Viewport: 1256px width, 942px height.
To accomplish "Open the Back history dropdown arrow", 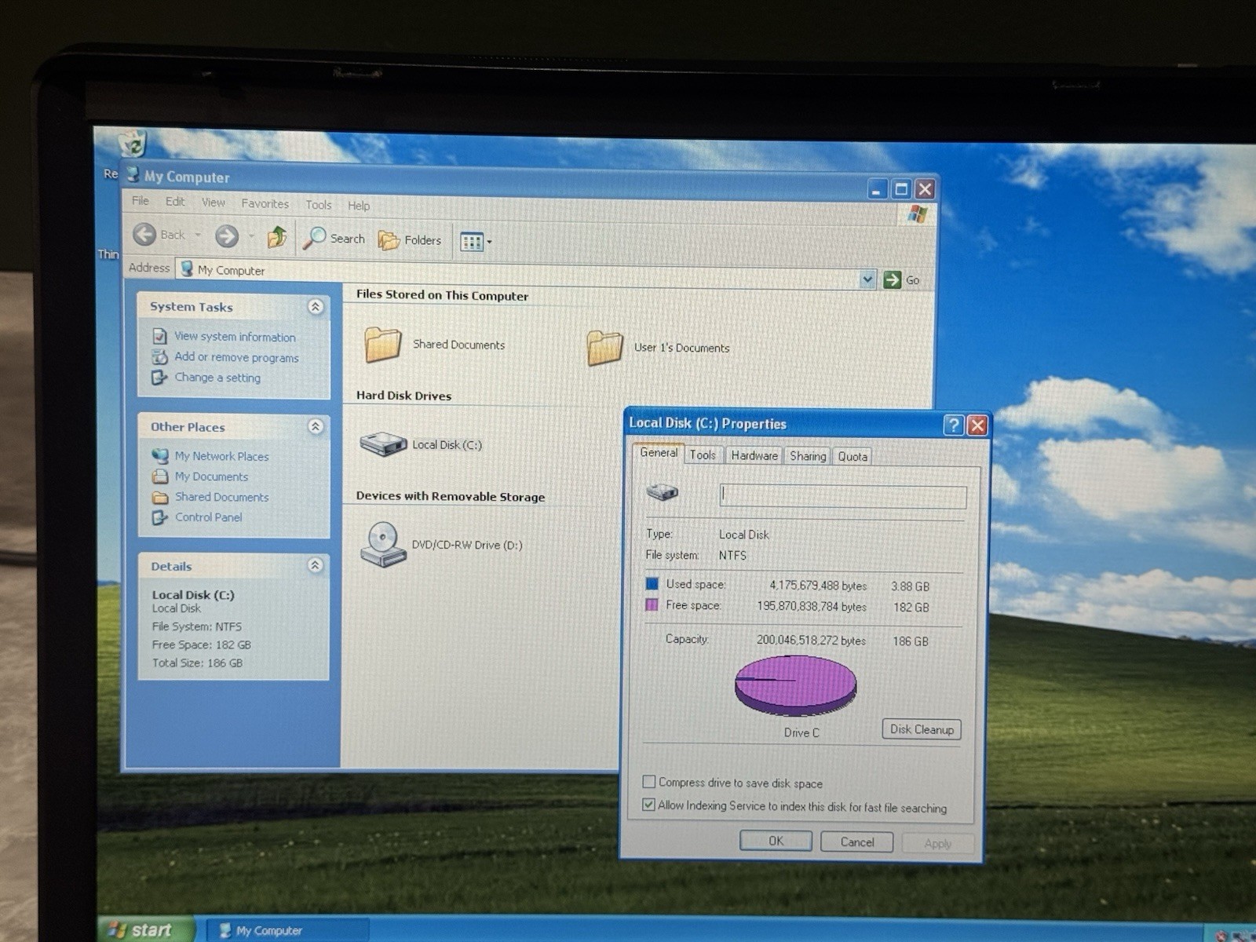I will point(198,235).
